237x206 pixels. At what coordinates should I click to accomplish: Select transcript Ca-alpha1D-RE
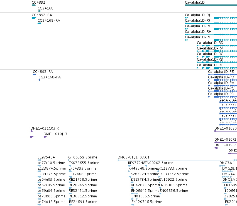click(210, 65)
